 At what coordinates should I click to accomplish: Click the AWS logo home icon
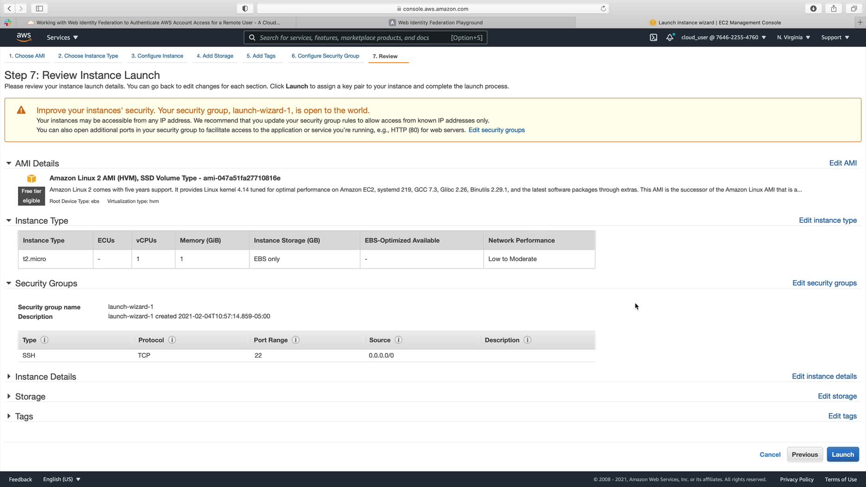pyautogui.click(x=24, y=37)
